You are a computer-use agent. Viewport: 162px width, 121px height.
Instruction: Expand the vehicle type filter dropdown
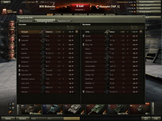[13, 108]
